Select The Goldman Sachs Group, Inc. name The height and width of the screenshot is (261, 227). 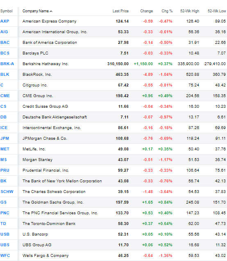(x=53, y=202)
